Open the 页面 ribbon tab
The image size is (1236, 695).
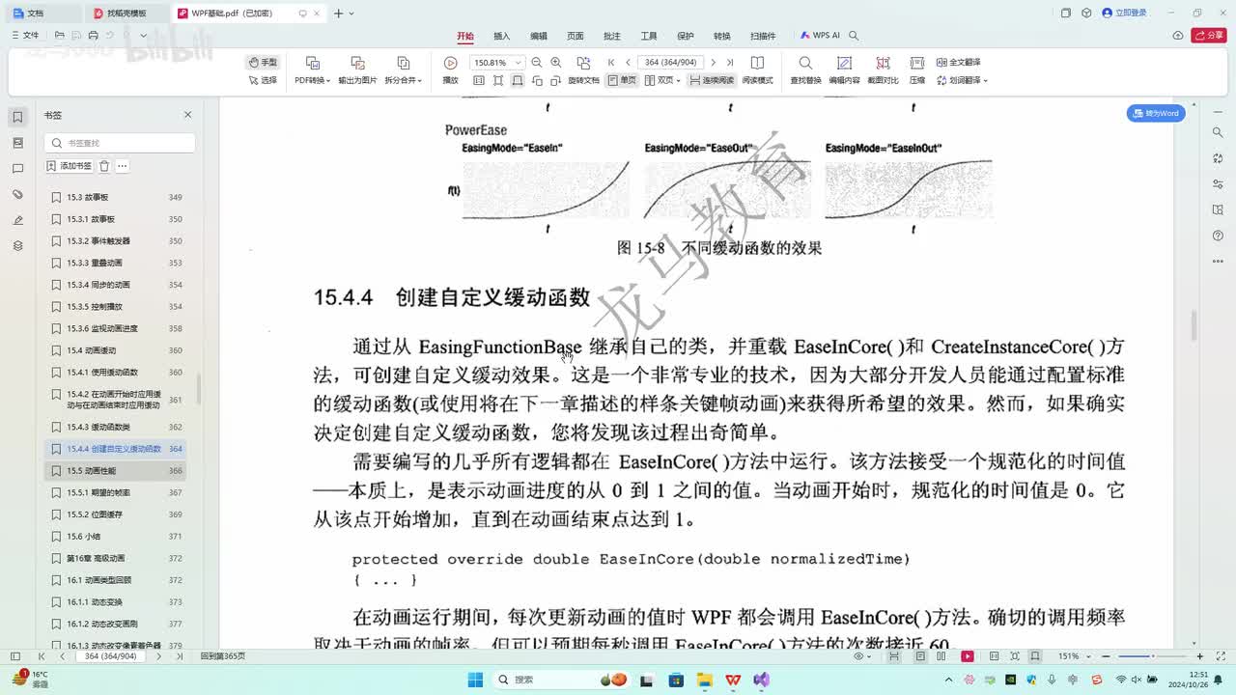pos(576,36)
